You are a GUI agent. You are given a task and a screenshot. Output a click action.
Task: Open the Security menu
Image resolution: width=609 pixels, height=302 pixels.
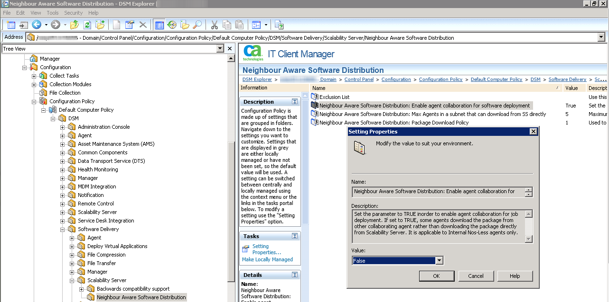73,13
